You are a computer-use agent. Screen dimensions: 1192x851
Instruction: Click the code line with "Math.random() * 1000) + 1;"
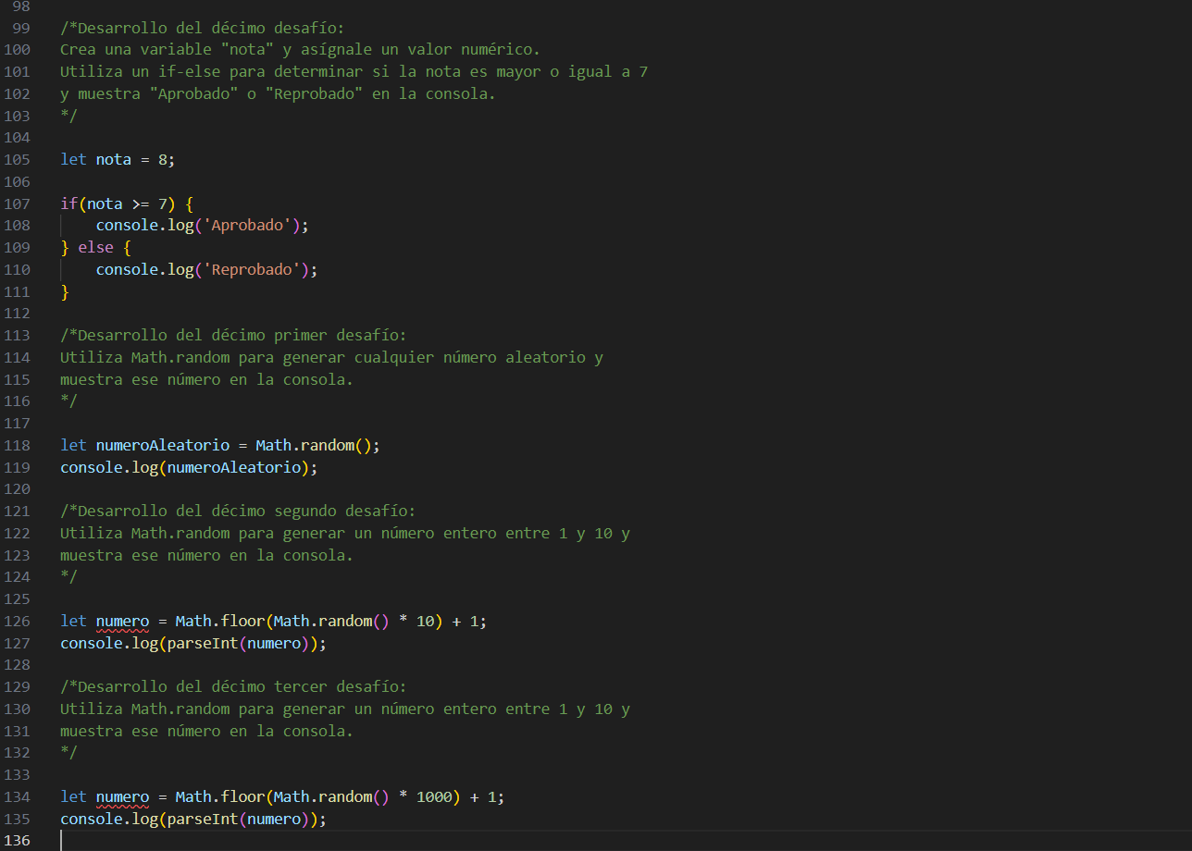(x=282, y=796)
